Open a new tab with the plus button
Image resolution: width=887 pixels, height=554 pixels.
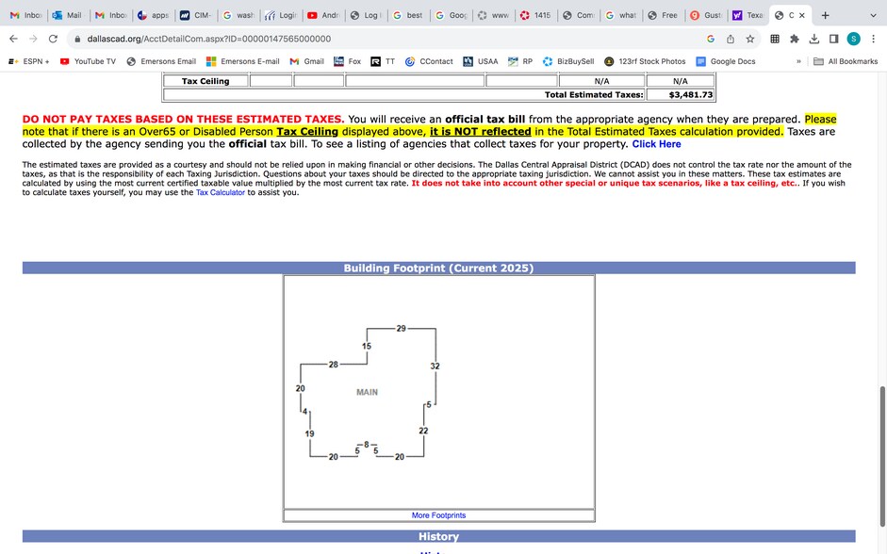click(826, 15)
